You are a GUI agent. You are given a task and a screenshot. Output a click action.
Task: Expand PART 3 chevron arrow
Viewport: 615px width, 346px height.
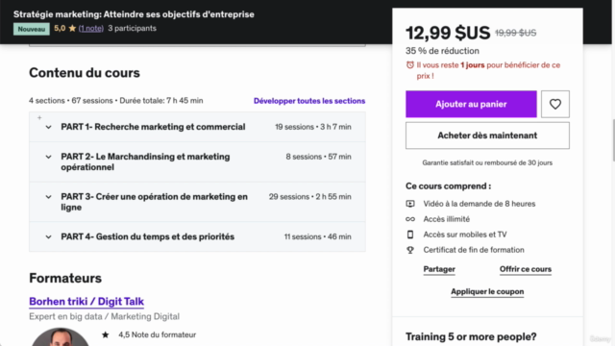[48, 197]
